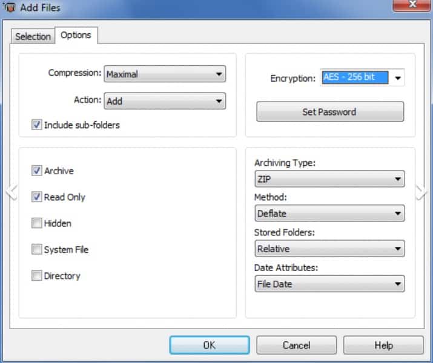This screenshot has height=363, width=433.
Task: Open the Encryption dropdown list
Action: pos(398,78)
